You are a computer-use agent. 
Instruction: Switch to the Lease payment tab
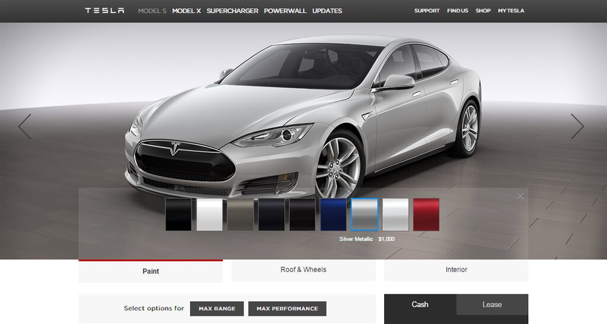tap(492, 304)
